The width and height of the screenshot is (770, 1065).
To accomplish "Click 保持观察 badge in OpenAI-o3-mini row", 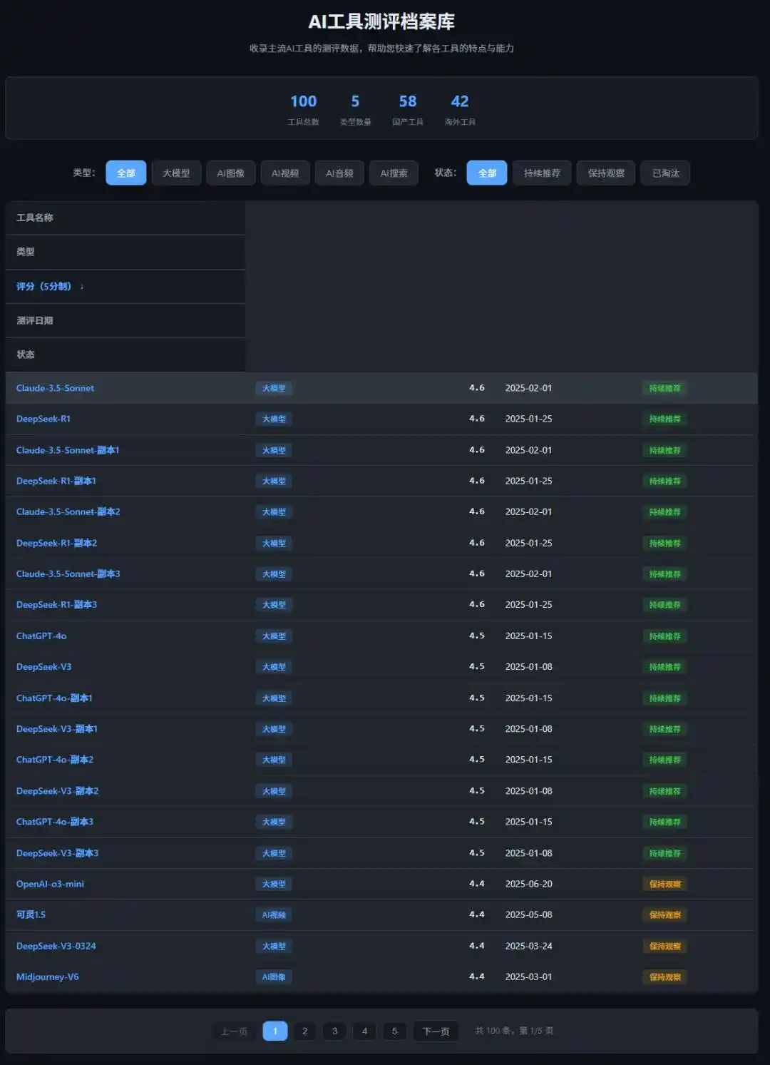I will [x=665, y=884].
